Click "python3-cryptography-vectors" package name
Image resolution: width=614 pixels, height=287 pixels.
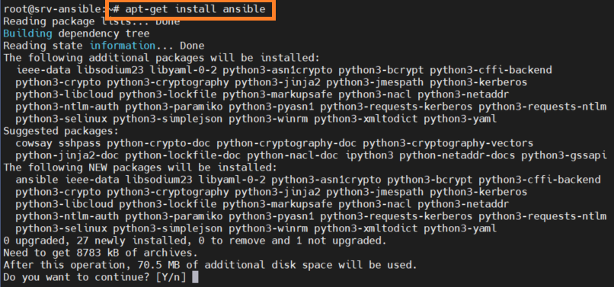tap(448, 143)
